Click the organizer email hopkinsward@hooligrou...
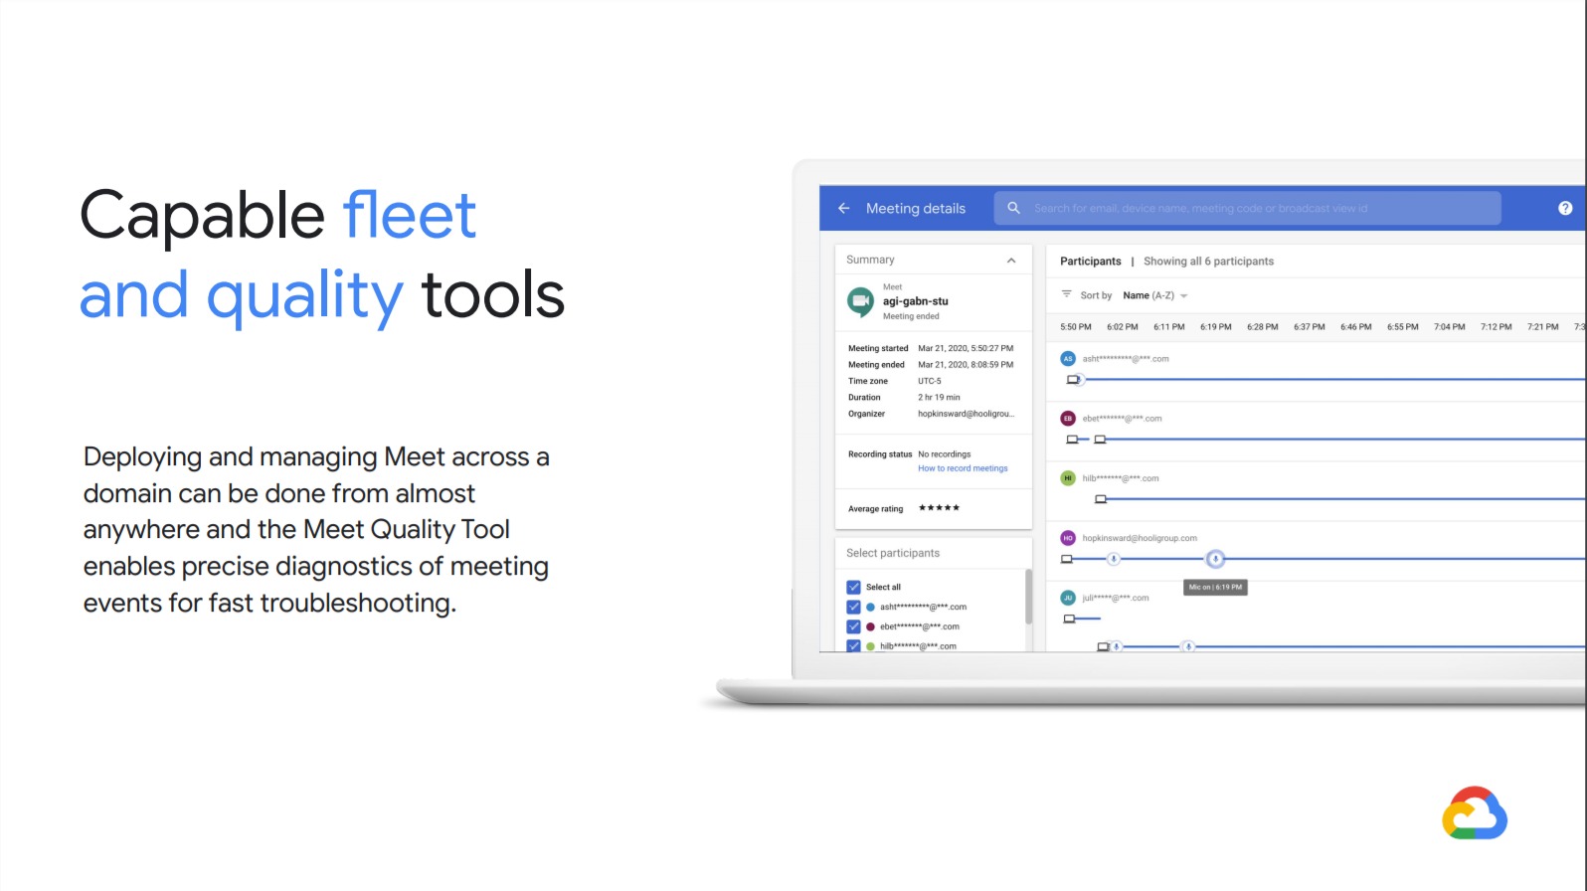 pos(966,414)
